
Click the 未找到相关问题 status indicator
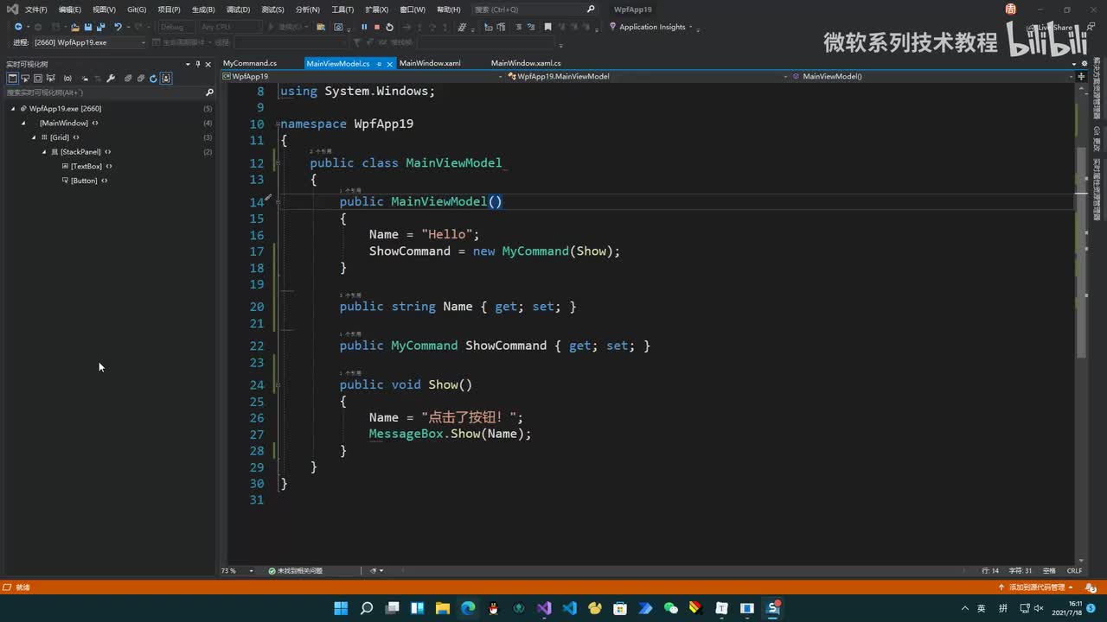coord(295,570)
